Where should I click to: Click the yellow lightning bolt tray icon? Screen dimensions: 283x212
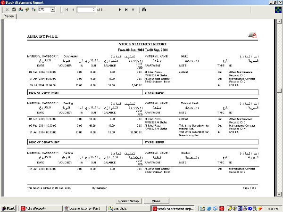coord(260,209)
